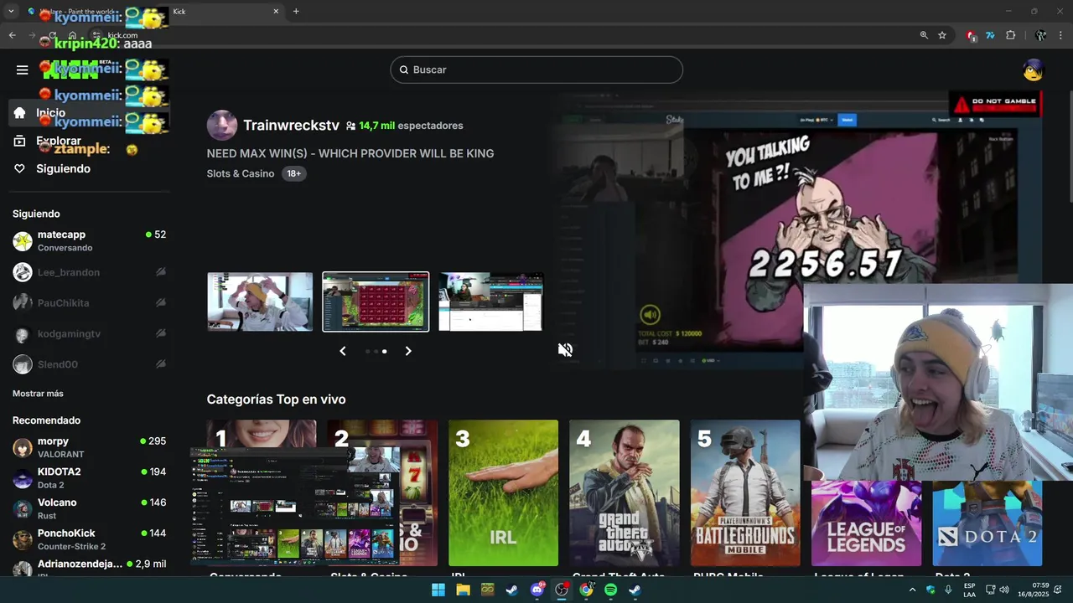Open Discord from the taskbar

(537, 590)
